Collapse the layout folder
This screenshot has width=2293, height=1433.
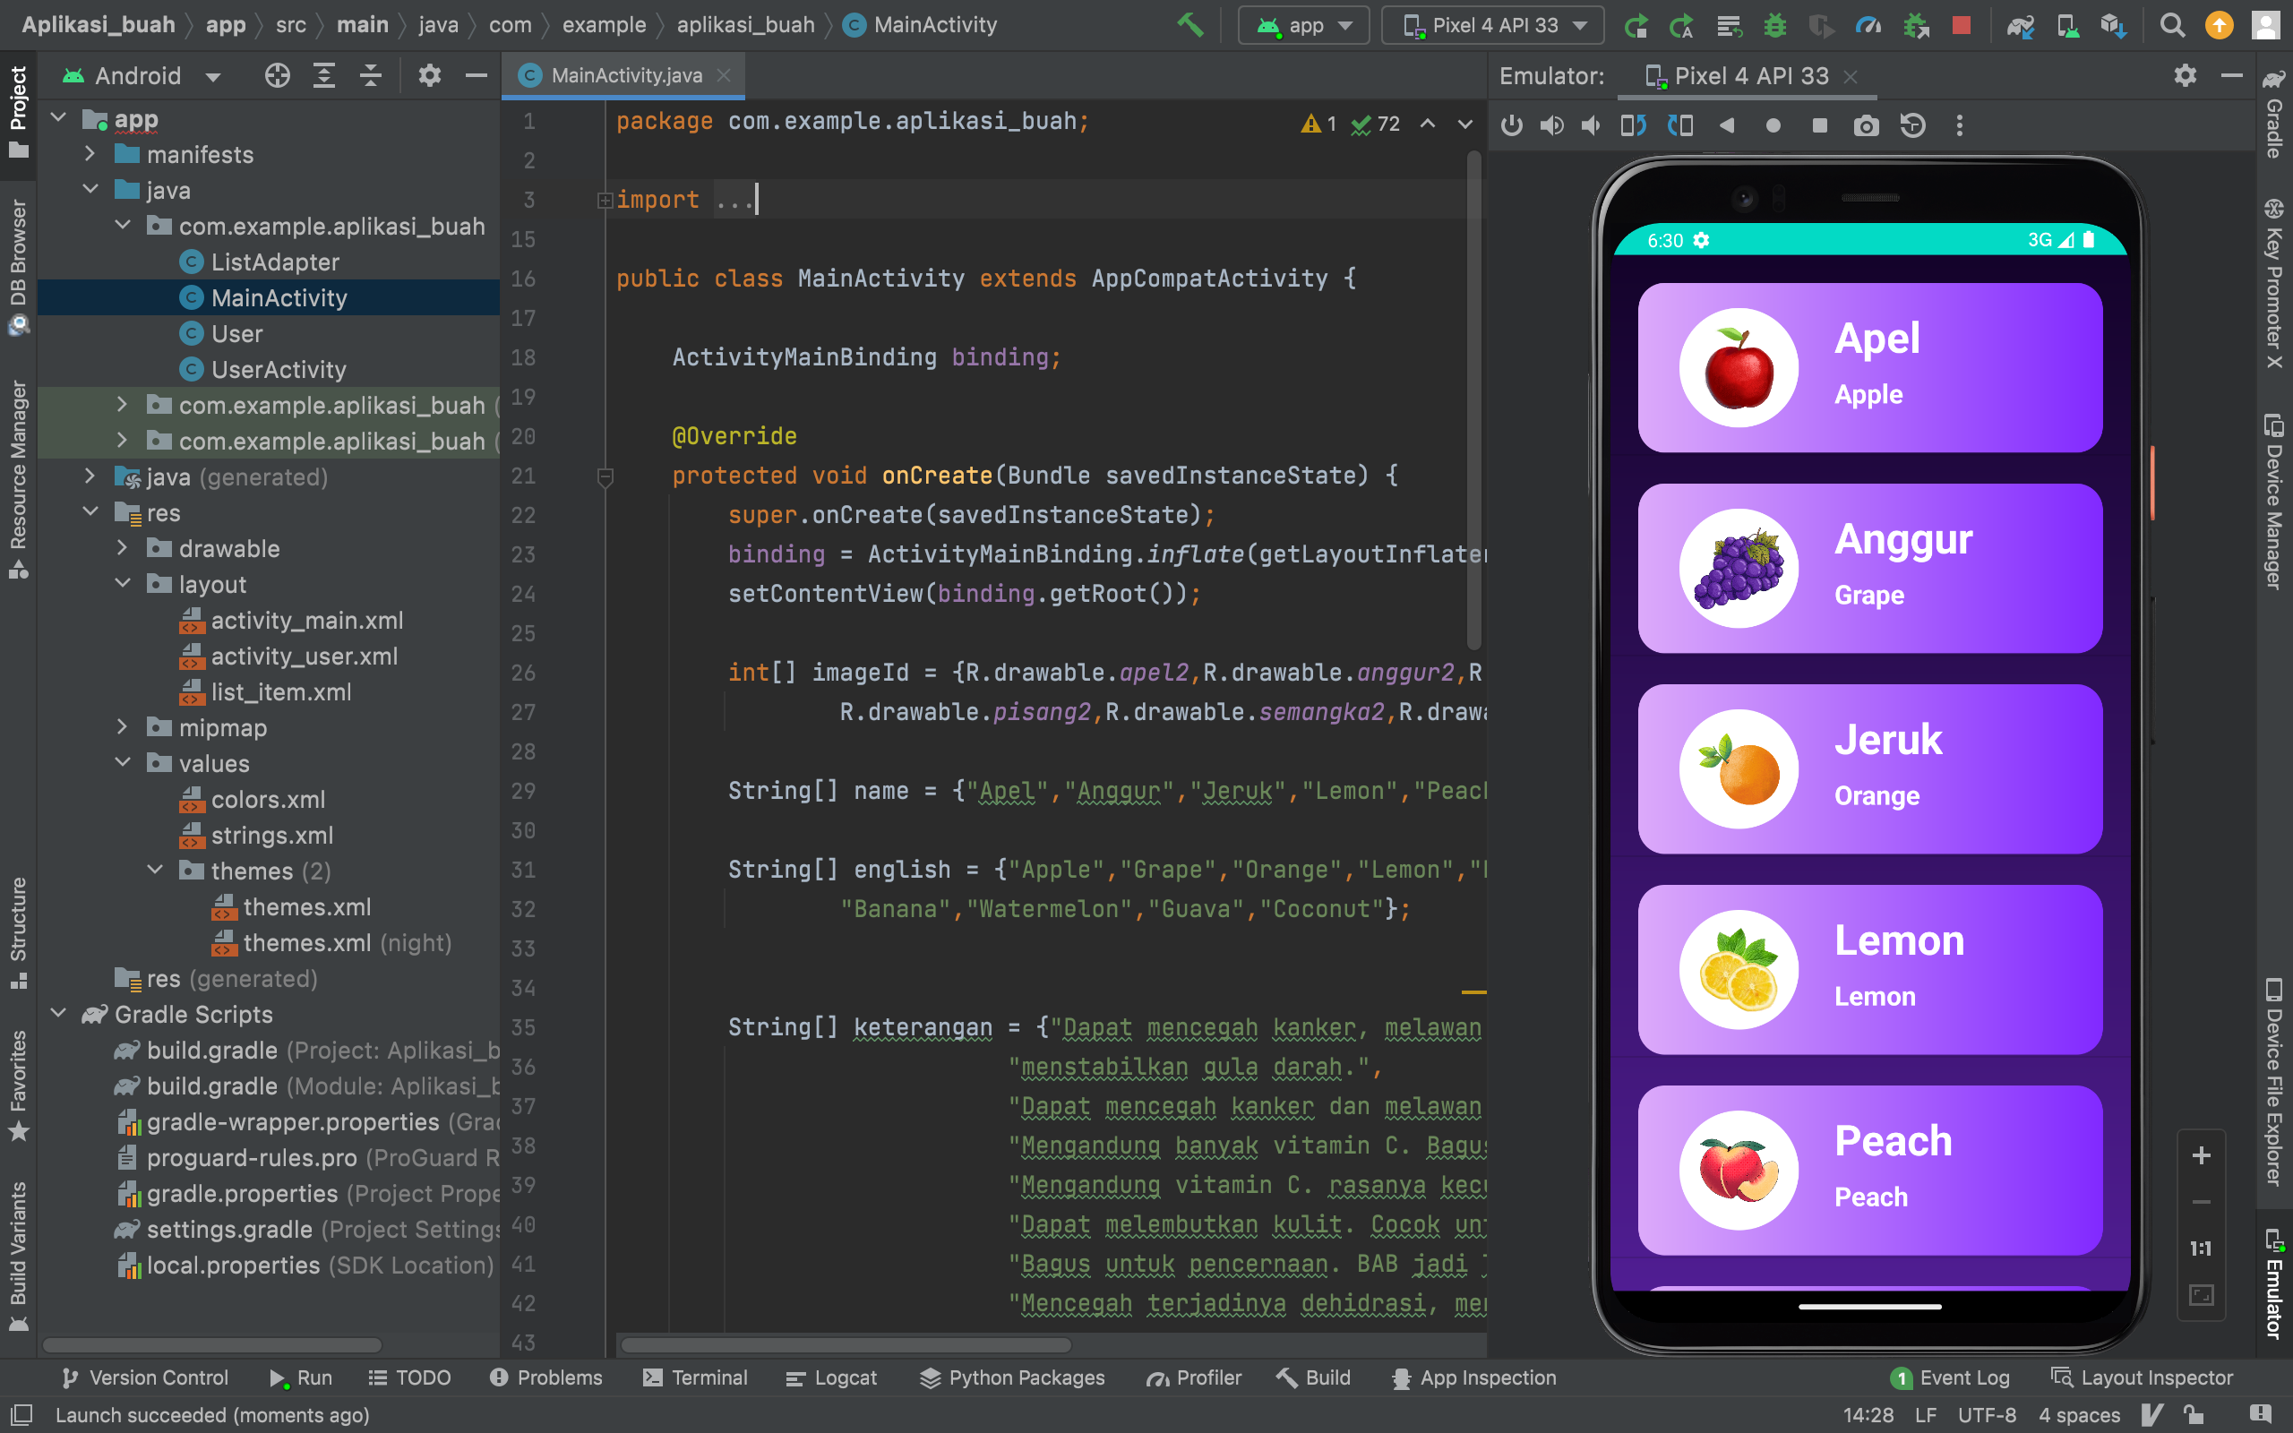point(124,585)
